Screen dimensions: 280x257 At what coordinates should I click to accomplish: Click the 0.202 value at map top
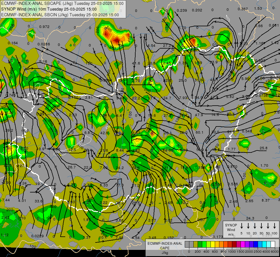[197, 10]
